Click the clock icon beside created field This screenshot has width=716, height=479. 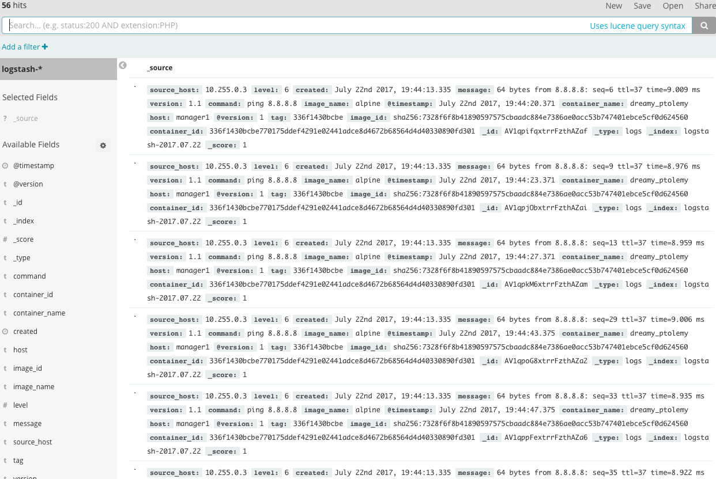click(x=5, y=332)
